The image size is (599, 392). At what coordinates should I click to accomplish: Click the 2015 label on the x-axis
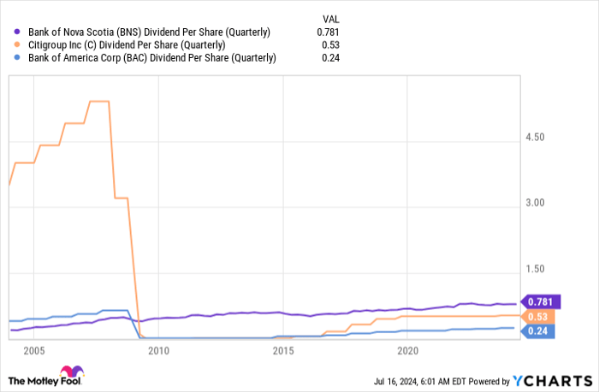(x=282, y=351)
